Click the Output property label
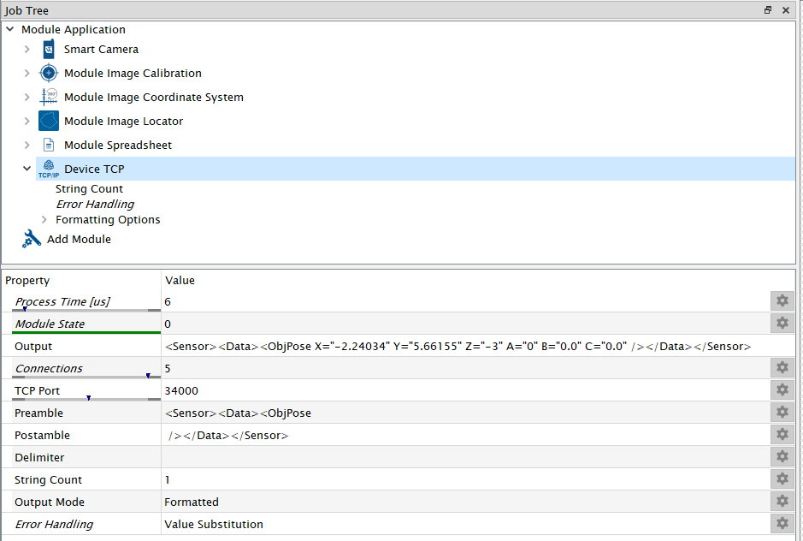The width and height of the screenshot is (803, 541). [x=33, y=346]
